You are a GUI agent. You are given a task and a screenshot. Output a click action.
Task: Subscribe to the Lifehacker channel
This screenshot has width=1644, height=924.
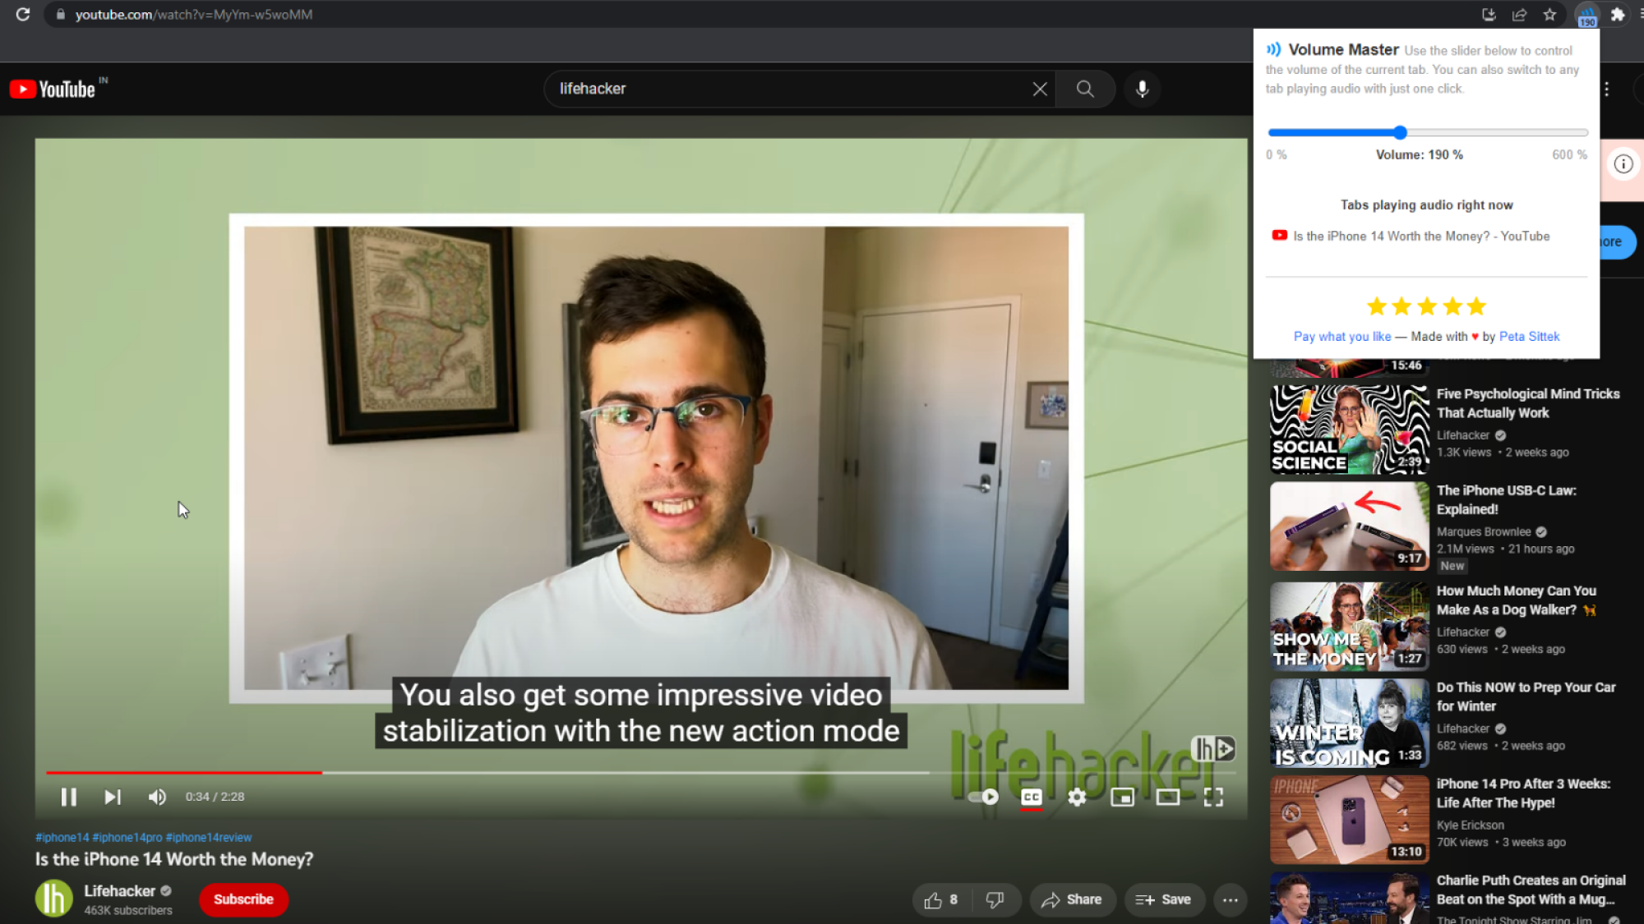pyautogui.click(x=243, y=899)
